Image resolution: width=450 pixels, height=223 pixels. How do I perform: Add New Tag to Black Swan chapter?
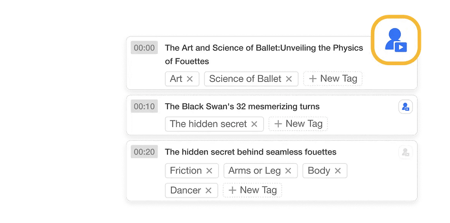coord(298,124)
